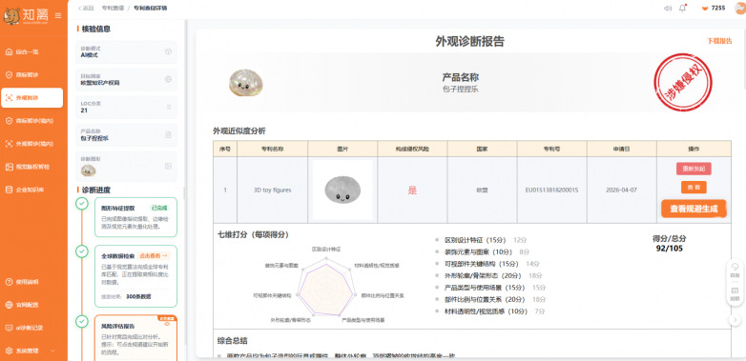Click check mark beside 图形特征提取 step
Screen dimensions: 746x361
pyautogui.click(x=82, y=203)
